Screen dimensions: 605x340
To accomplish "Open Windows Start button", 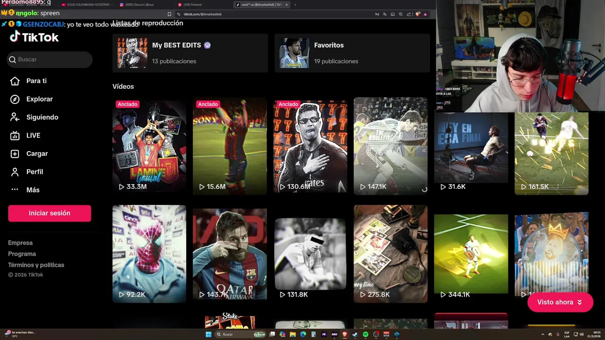I will point(208,334).
